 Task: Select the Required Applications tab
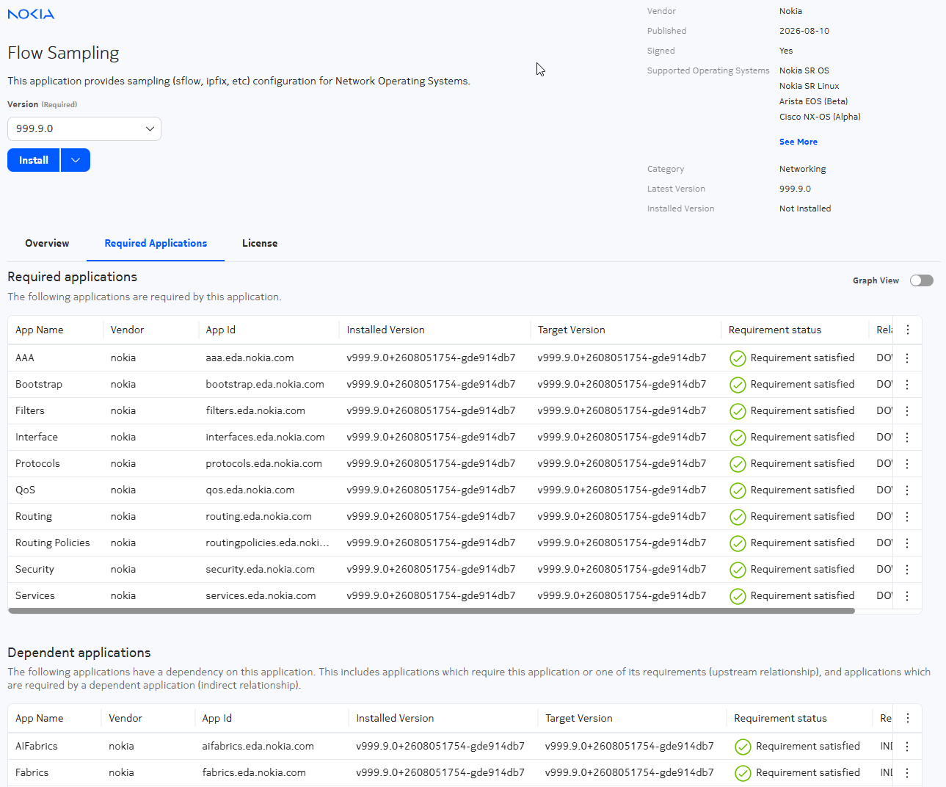tap(156, 244)
